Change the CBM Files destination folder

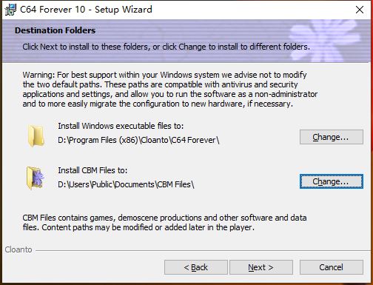point(332,181)
